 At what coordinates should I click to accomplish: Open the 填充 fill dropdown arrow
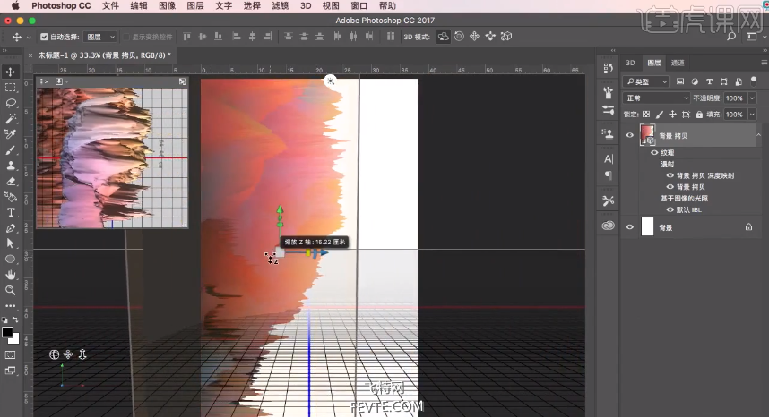(752, 115)
